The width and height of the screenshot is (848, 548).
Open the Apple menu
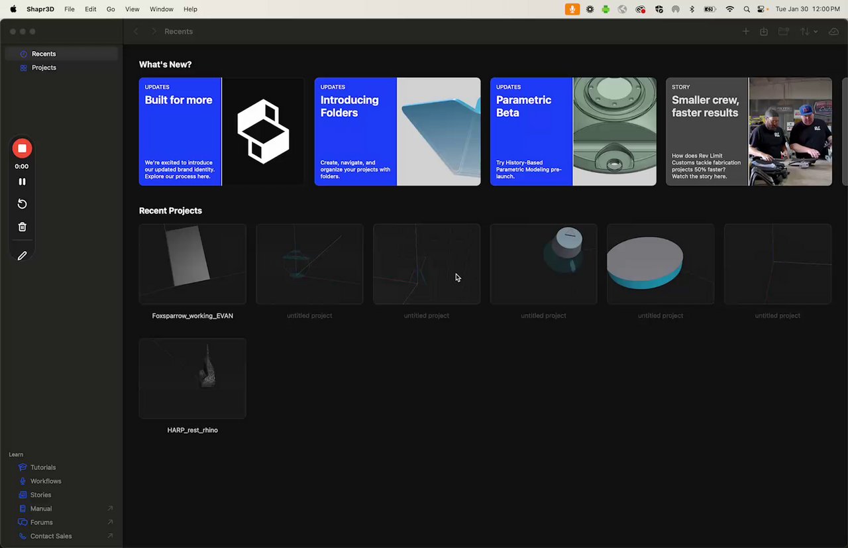coord(13,9)
